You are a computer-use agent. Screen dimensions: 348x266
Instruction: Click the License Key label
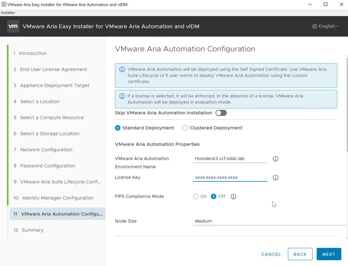coord(128,177)
